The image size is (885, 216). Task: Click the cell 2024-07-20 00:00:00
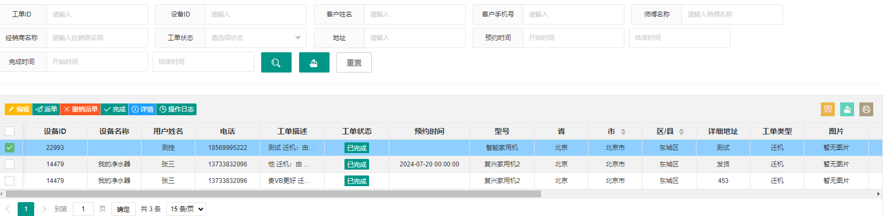429,164
